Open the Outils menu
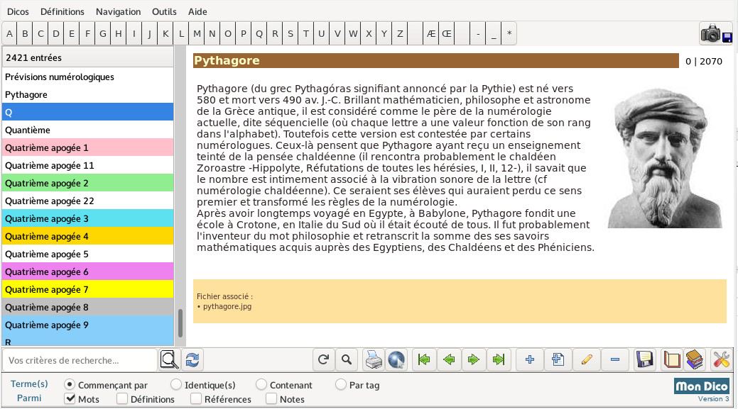Image resolution: width=738 pixels, height=409 pixels. (164, 11)
